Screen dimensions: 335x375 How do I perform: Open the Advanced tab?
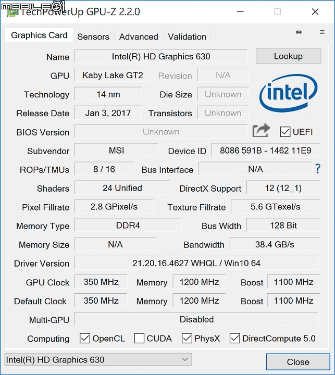point(139,36)
